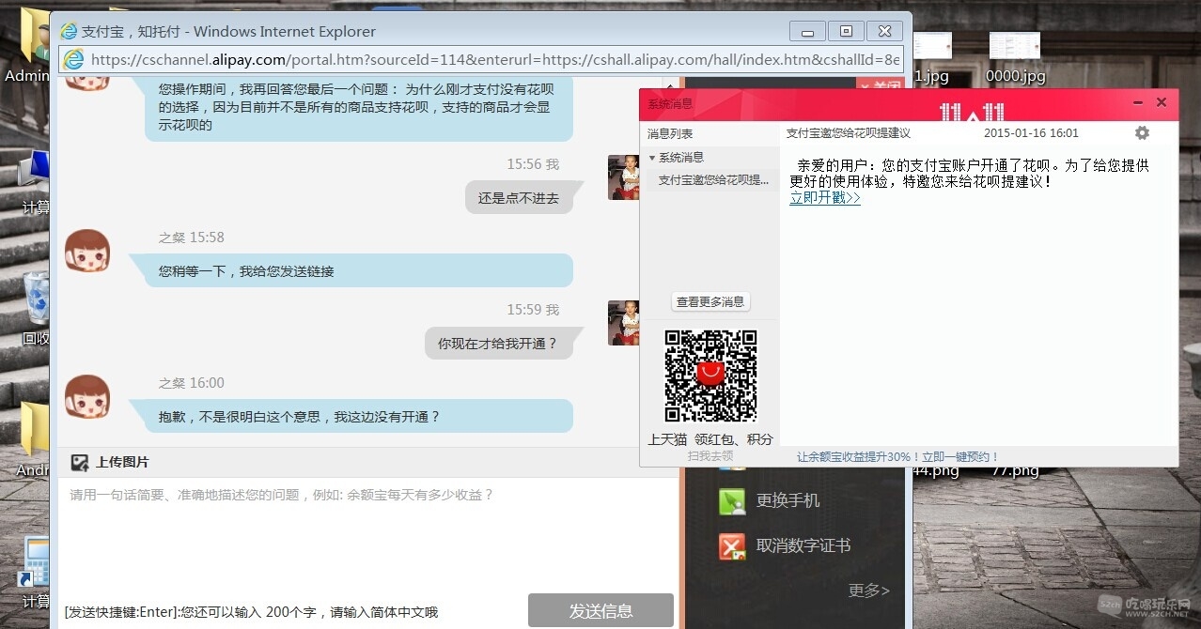Screen dimensions: 1201x629
Task: Select the recycle bin desktop icon
Action: [37, 298]
